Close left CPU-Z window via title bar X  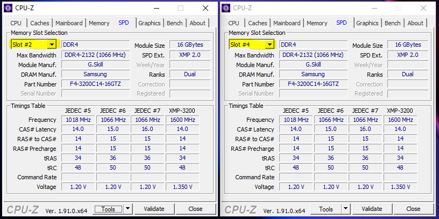point(206,8)
